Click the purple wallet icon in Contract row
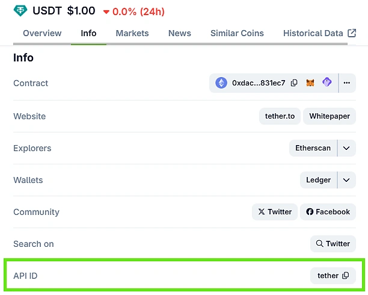The image size is (368, 295). click(x=327, y=83)
